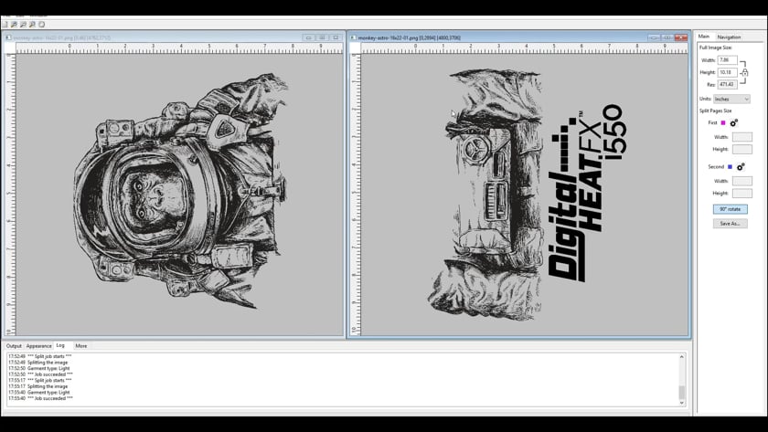
Task: Click the left monkey-astro window title bar
Action: coord(174,37)
